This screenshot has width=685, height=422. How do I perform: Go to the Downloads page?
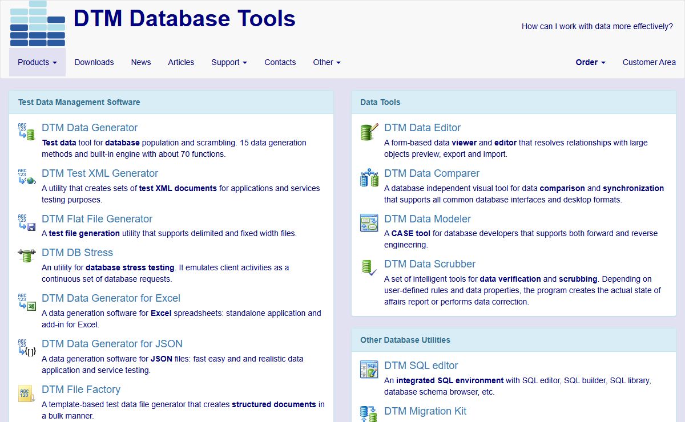(94, 62)
